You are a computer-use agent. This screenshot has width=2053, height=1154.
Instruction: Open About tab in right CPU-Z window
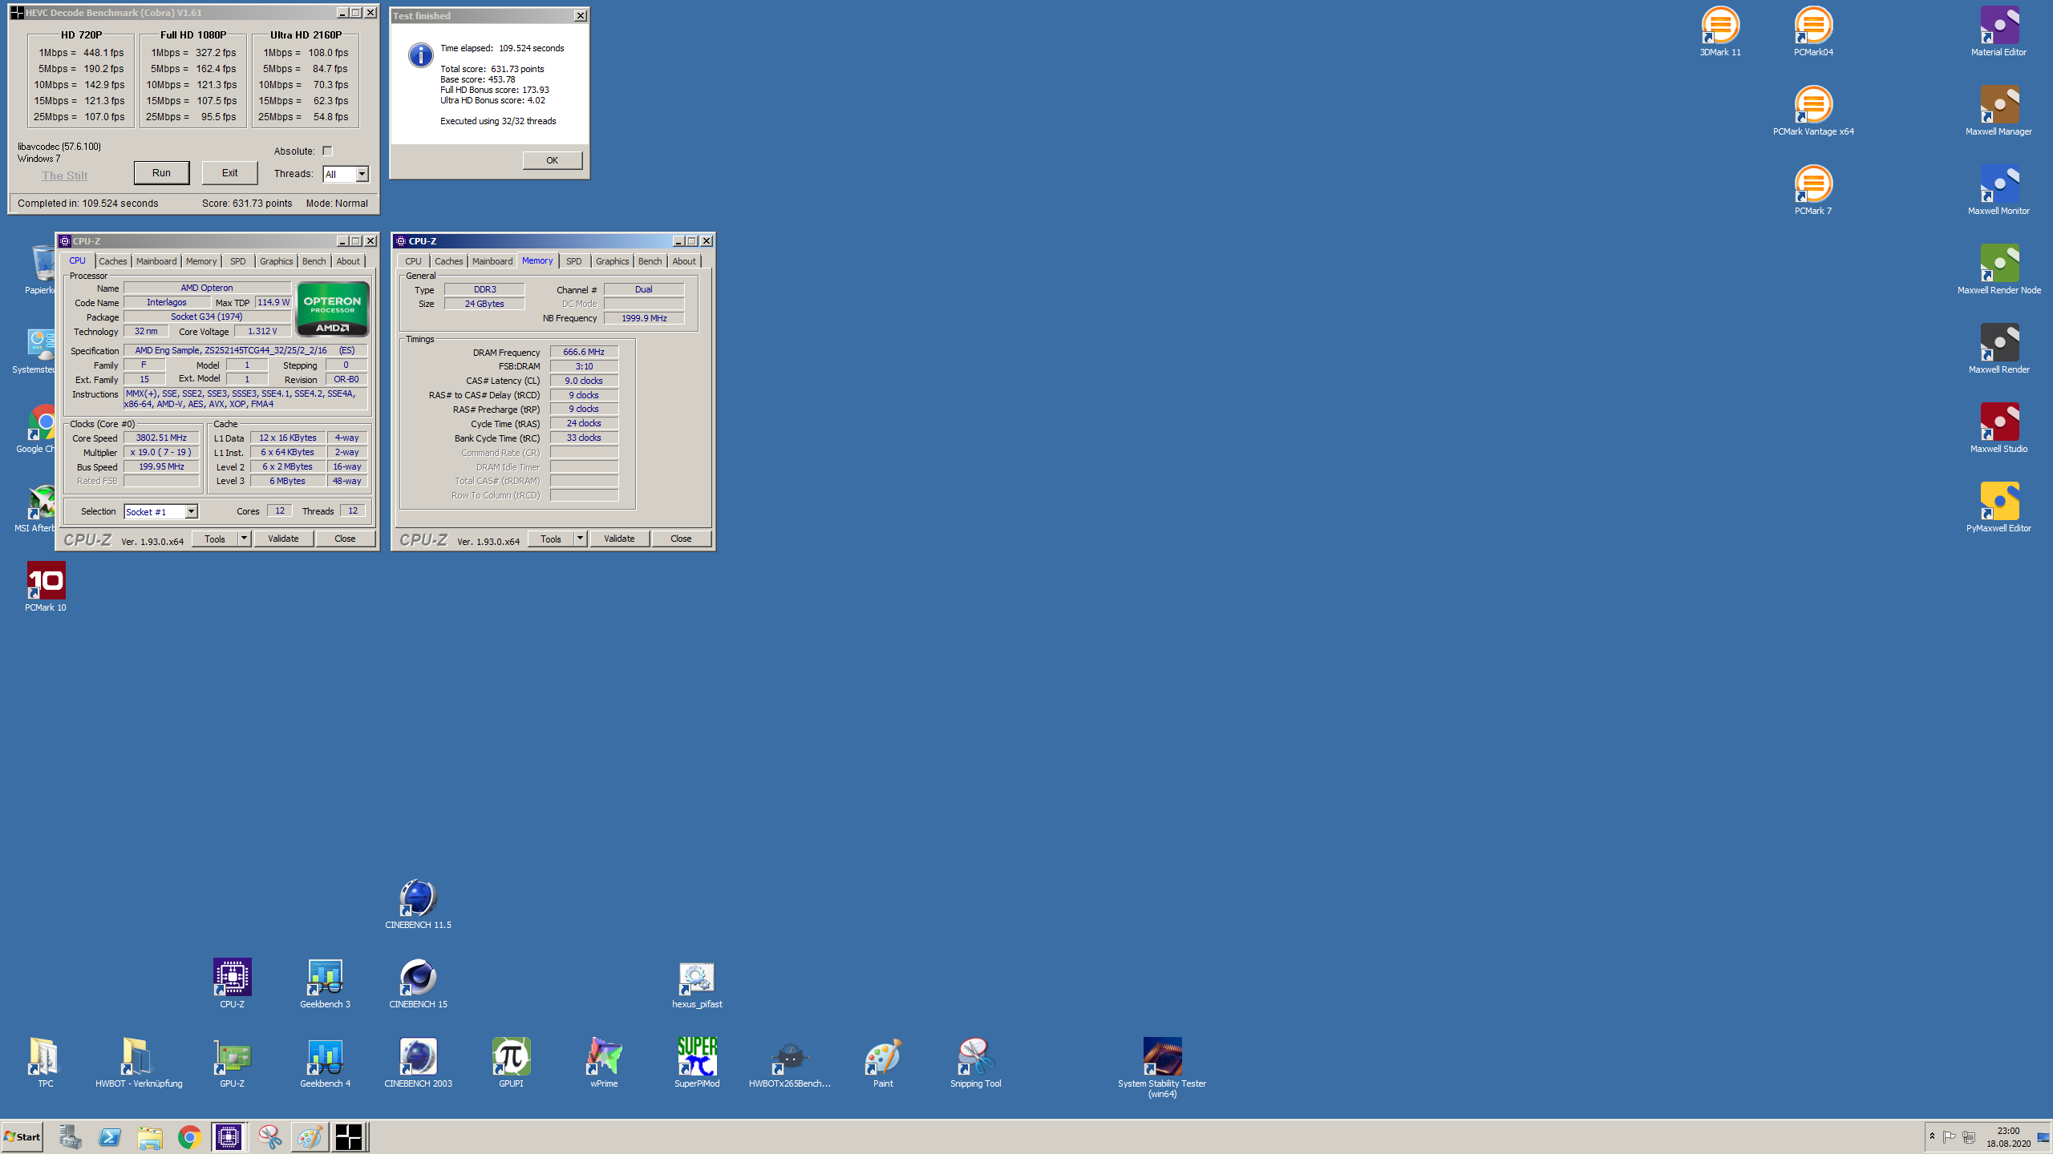(684, 261)
